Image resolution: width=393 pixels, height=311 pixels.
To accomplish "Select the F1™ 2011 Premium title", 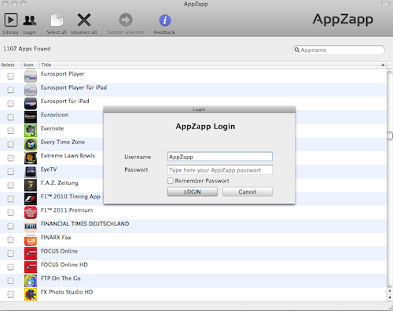I will tap(67, 210).
